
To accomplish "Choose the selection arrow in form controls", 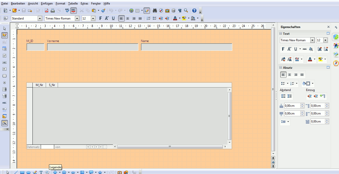I will tap(4, 28).
